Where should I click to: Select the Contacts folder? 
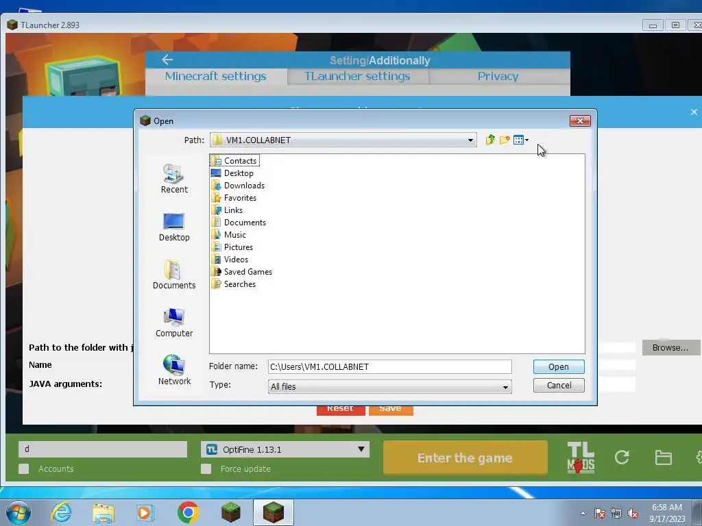click(234, 160)
